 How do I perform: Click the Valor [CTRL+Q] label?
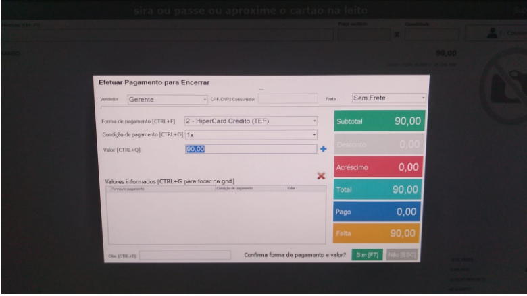click(122, 150)
